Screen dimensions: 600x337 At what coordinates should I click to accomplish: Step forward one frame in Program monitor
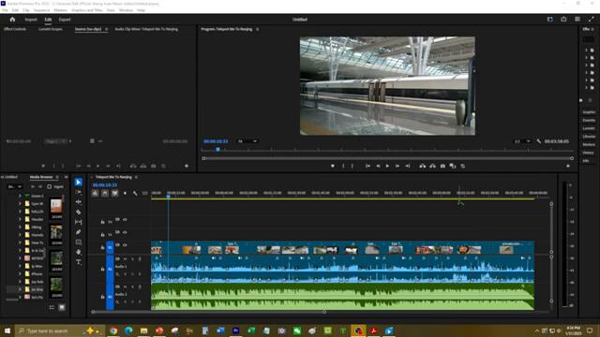(397, 167)
